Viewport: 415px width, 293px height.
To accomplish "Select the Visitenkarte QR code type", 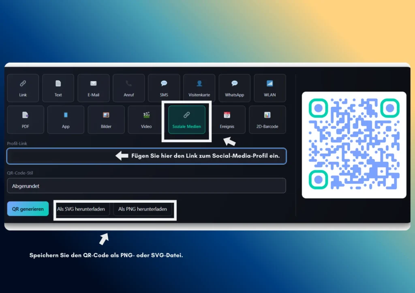I will click(199, 88).
